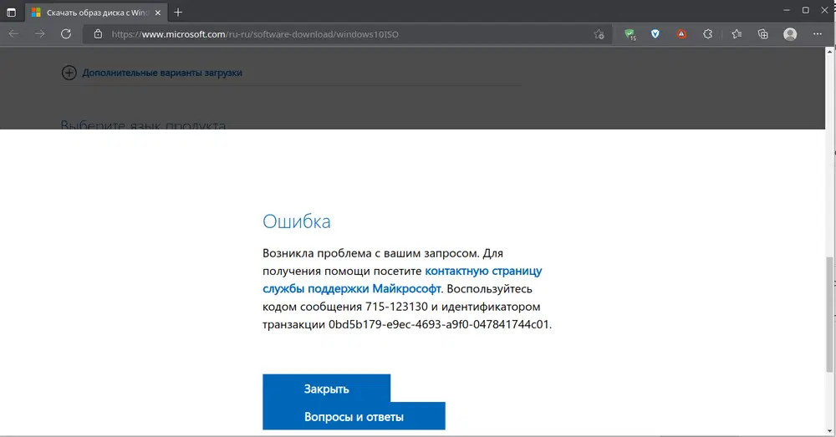
Task: Open Дополнительные варианты загрузки link
Action: click(x=162, y=73)
